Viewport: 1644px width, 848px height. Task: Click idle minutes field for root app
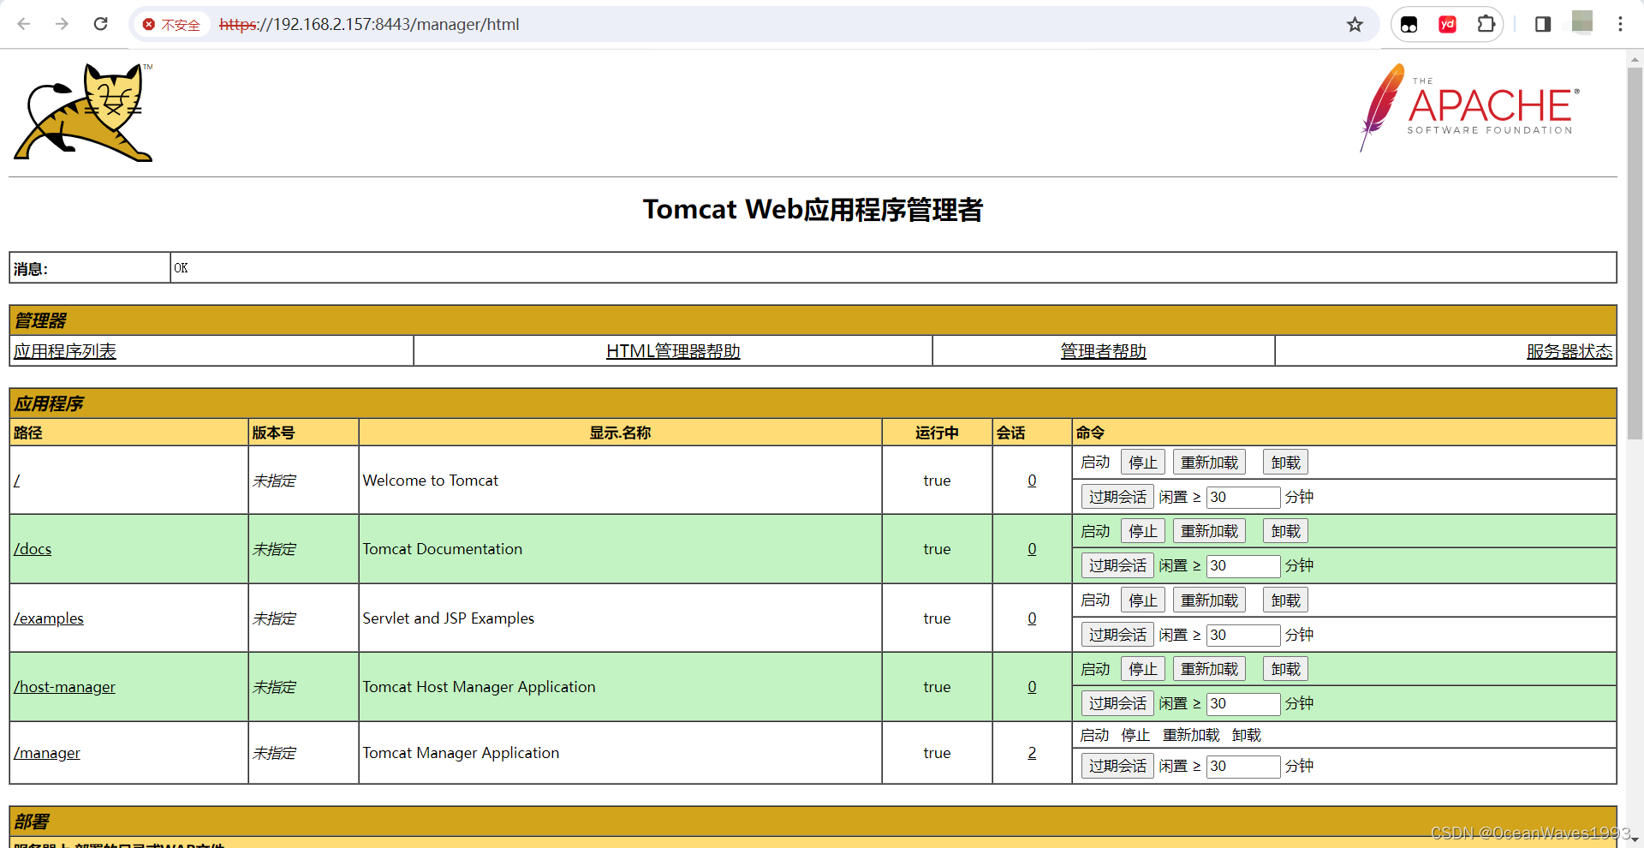[1243, 497]
